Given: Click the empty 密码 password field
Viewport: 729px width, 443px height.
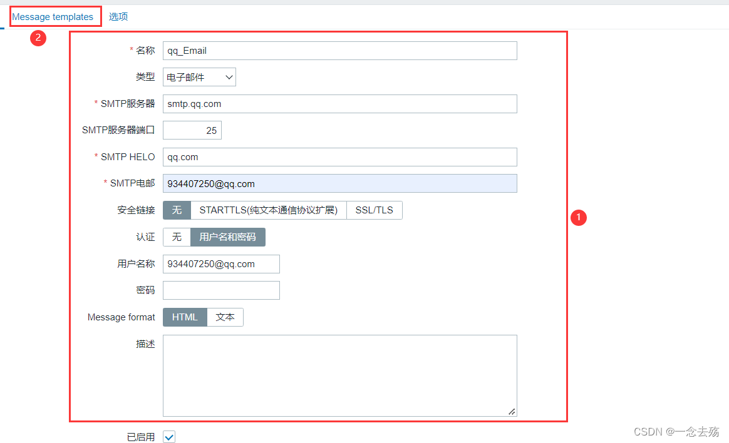Looking at the screenshot, I should (x=221, y=290).
